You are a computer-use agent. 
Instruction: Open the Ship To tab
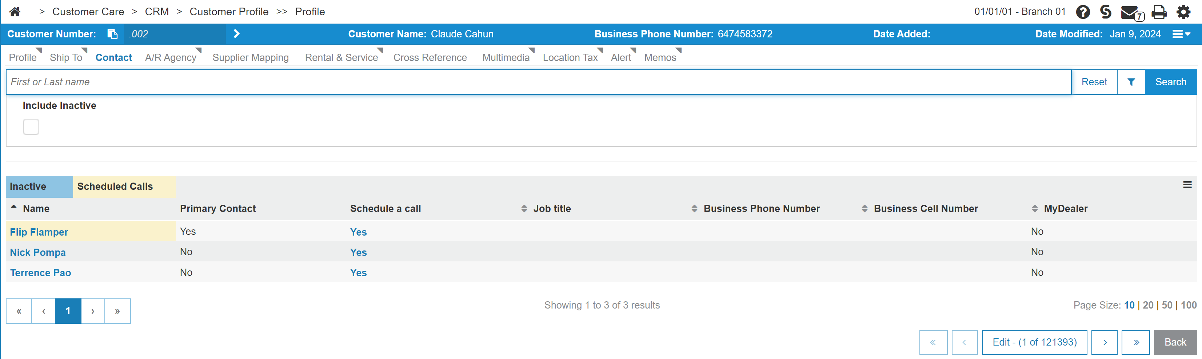66,58
